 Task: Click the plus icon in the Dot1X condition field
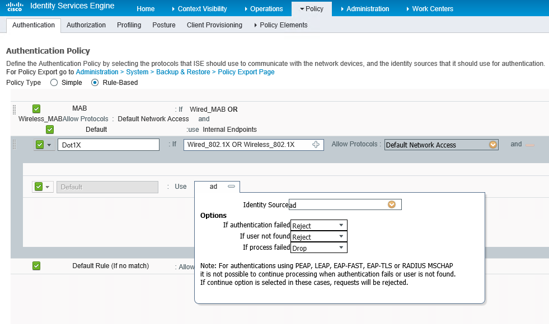(316, 144)
